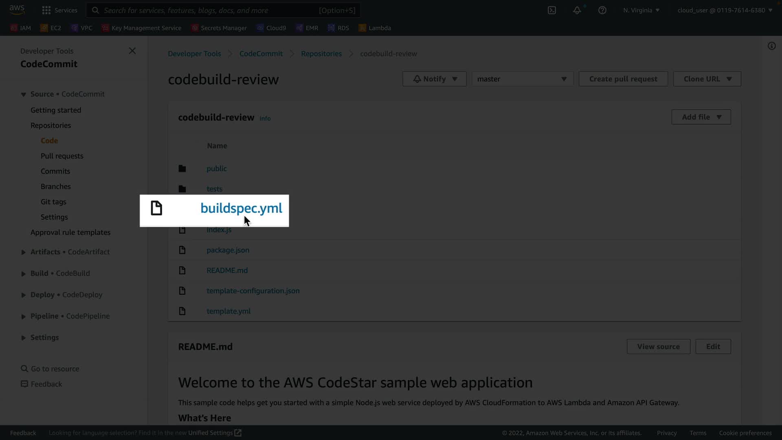Collapse the Source CodeCommit section

coord(23,95)
